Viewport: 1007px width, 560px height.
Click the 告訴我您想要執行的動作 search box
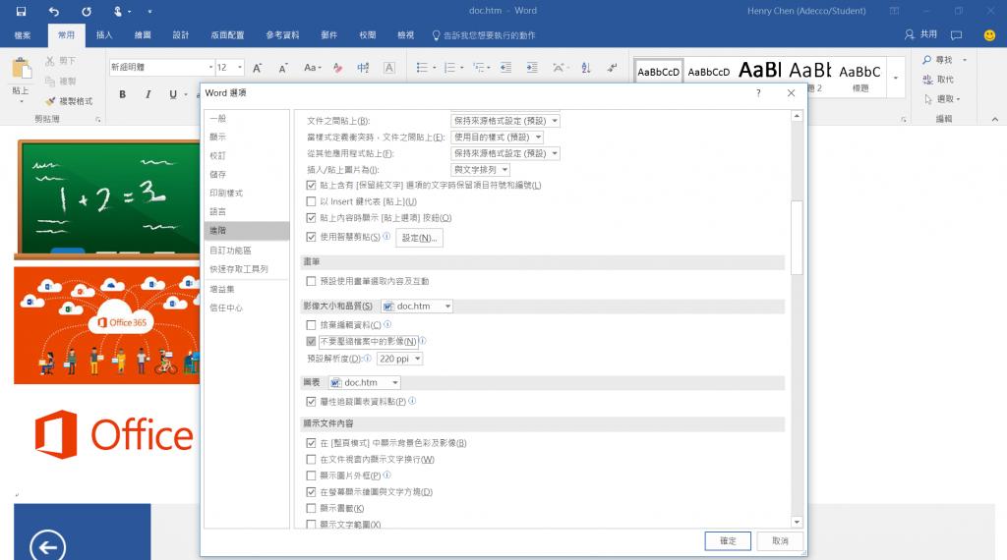pos(484,35)
